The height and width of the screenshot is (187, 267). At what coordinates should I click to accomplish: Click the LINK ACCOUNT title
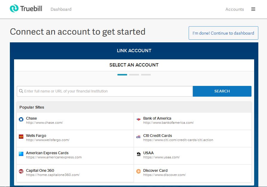click(134, 51)
